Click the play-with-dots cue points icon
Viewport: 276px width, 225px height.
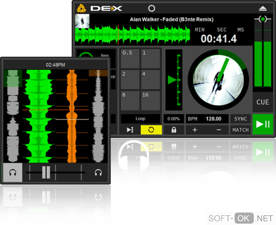tap(130, 130)
